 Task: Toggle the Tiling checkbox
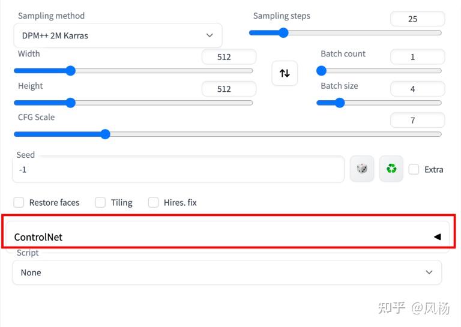pos(100,202)
